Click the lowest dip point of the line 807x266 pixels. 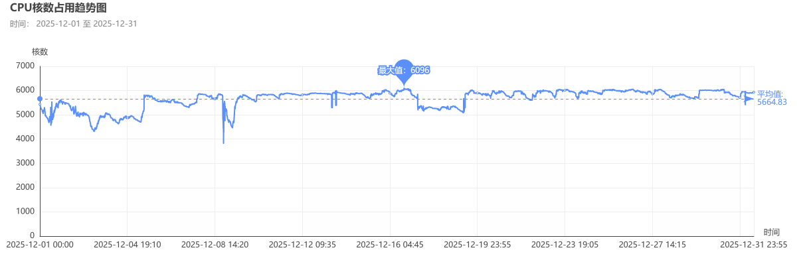tap(223, 143)
